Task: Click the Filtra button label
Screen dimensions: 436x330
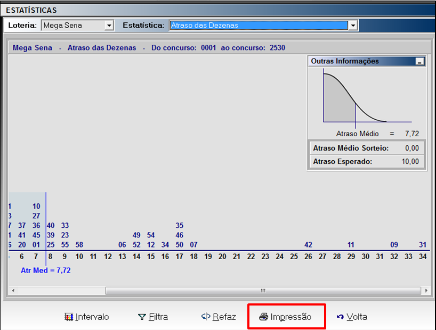Action: [158, 317]
